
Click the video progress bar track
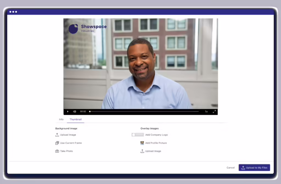tap(144, 111)
